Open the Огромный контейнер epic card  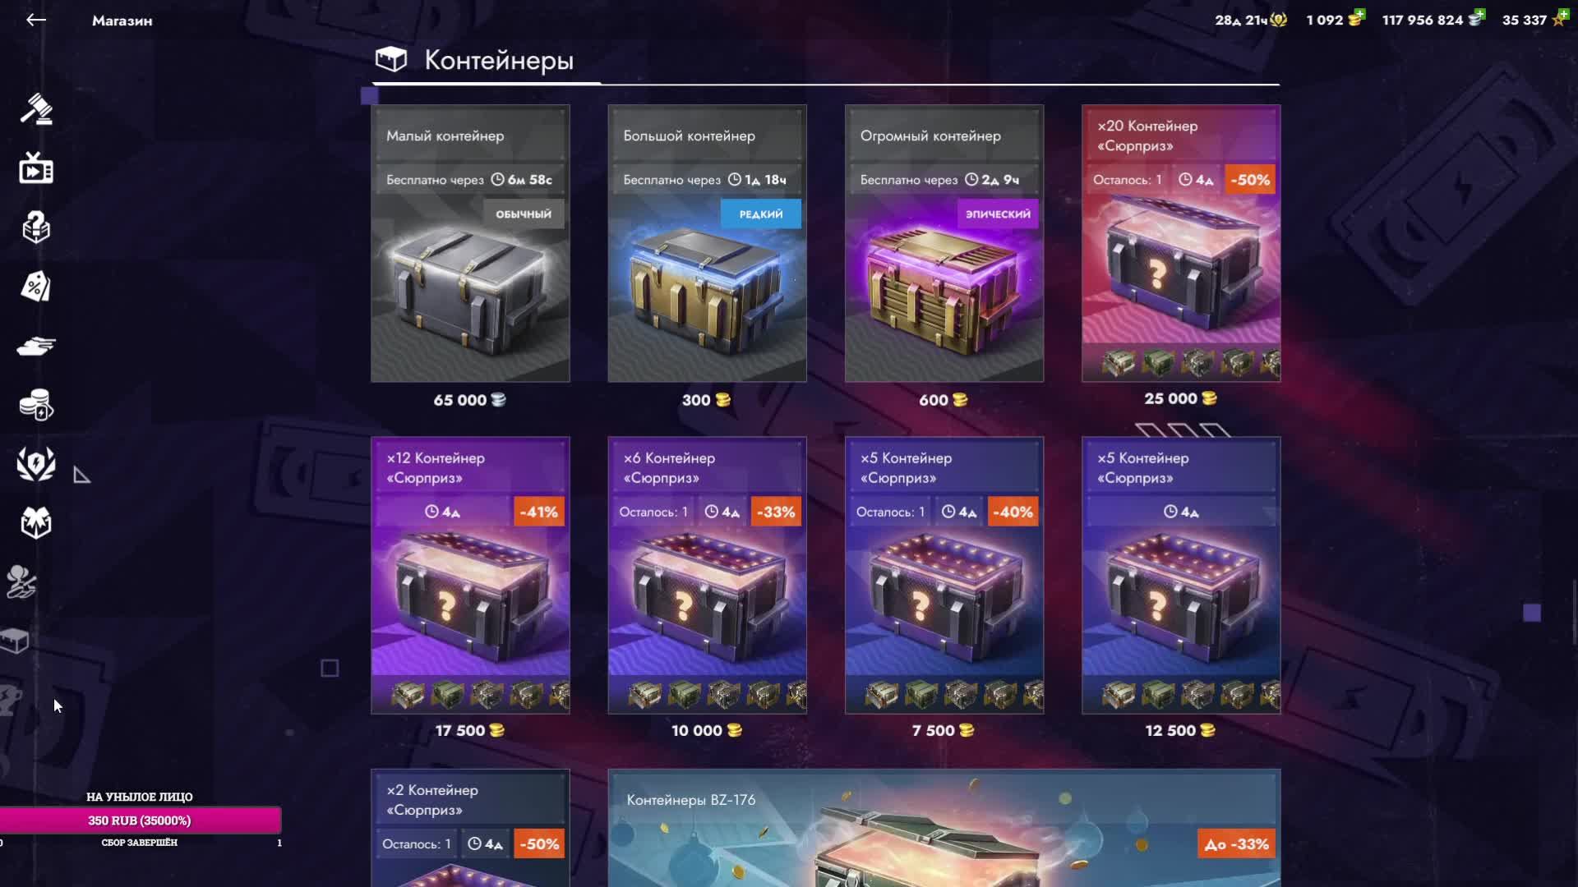pos(944,243)
